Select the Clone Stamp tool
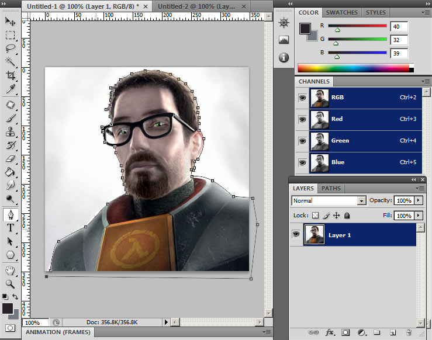This screenshot has height=340, width=432. (10, 131)
